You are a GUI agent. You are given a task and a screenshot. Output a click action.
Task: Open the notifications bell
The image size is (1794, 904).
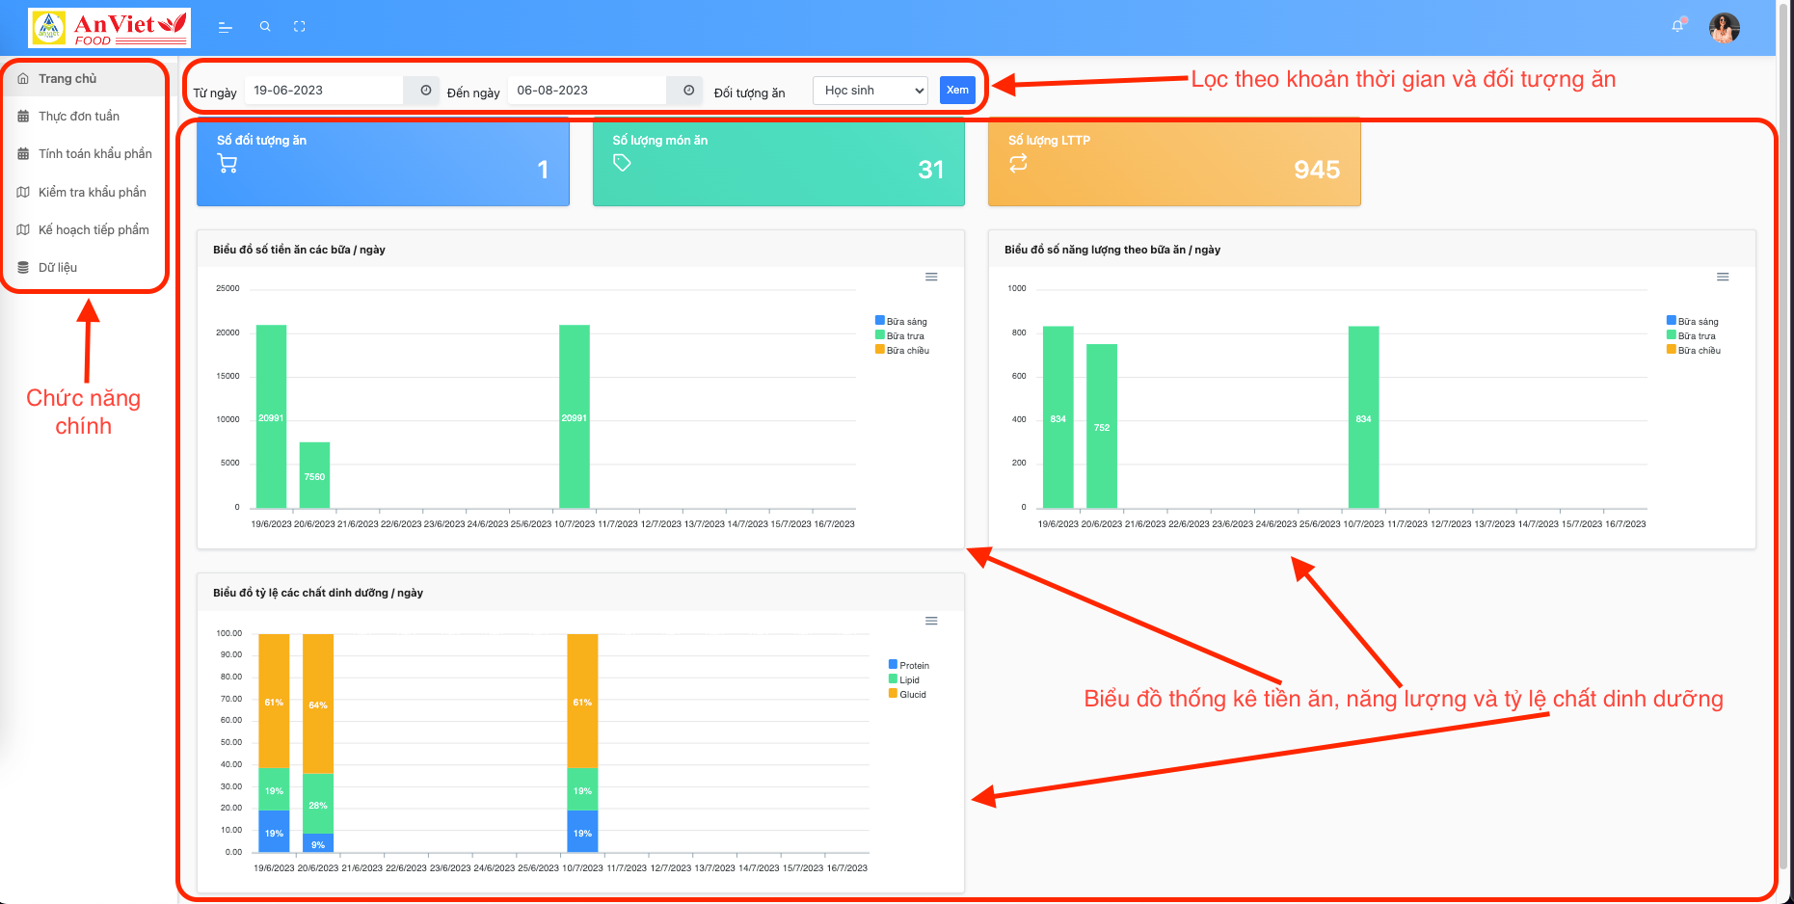coord(1677,27)
